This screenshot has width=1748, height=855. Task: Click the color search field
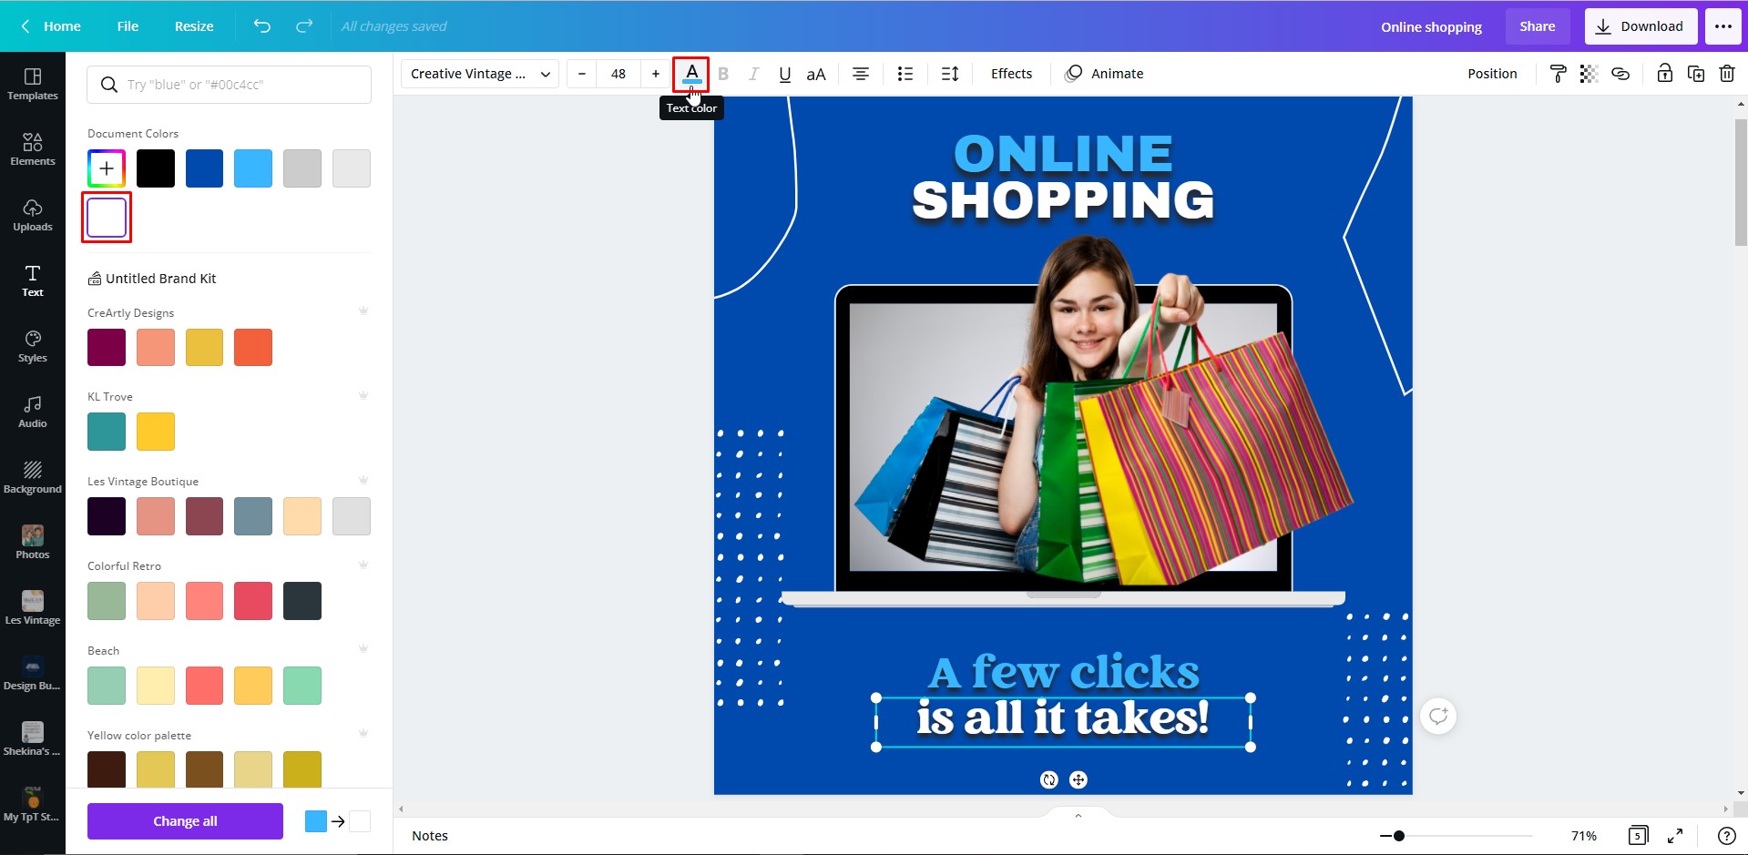[x=229, y=85]
